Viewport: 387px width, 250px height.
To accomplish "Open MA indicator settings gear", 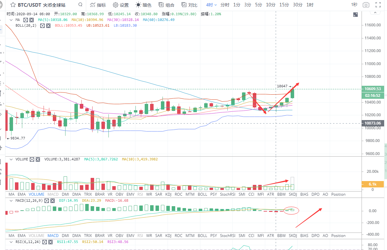I will pos(25,20).
